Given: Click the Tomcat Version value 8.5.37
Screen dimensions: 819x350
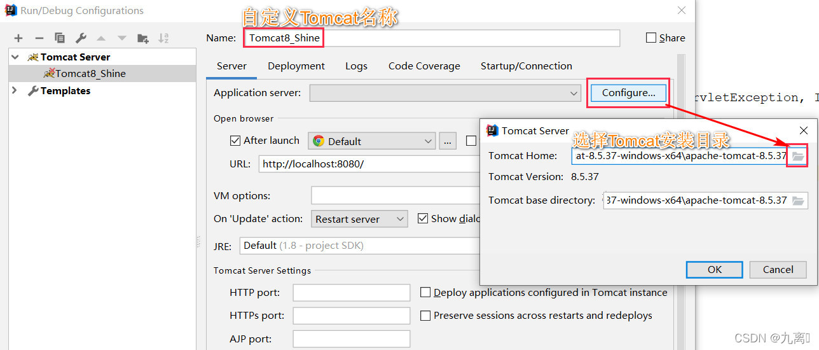Looking at the screenshot, I should click(x=585, y=177).
